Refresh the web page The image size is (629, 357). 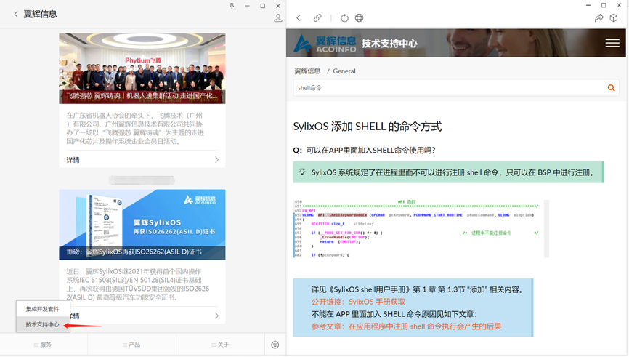coord(344,18)
